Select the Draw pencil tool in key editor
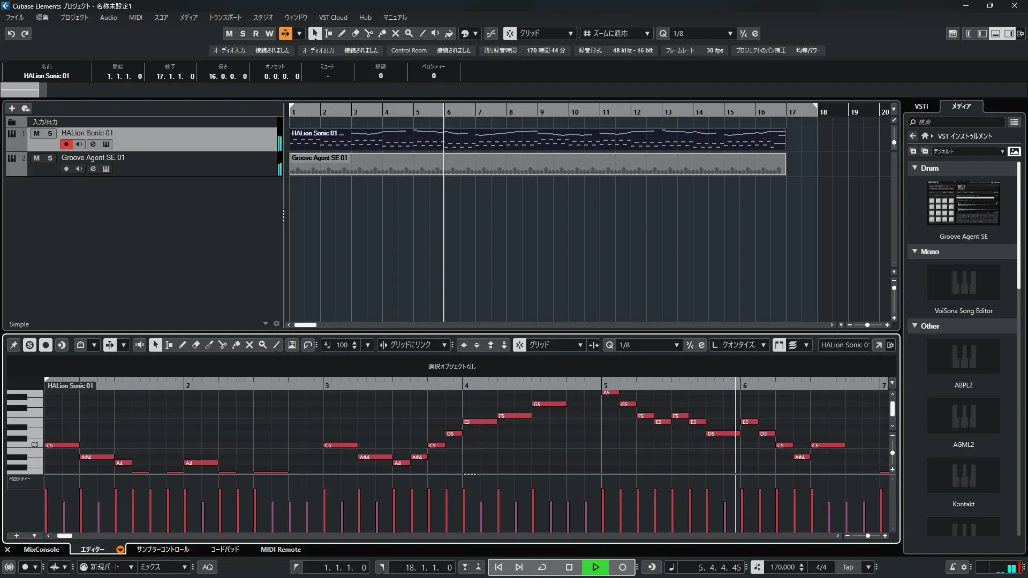Image resolution: width=1028 pixels, height=578 pixels. pyautogui.click(x=182, y=345)
